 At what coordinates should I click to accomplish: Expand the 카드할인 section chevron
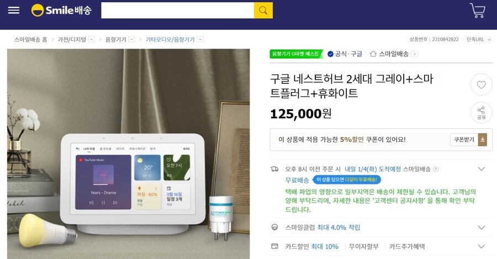[481, 247]
